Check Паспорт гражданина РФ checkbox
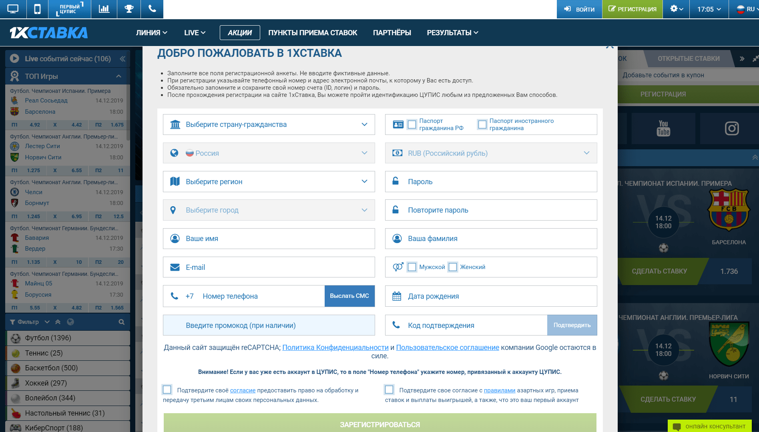Viewport: 759px width, 432px height. 412,125
